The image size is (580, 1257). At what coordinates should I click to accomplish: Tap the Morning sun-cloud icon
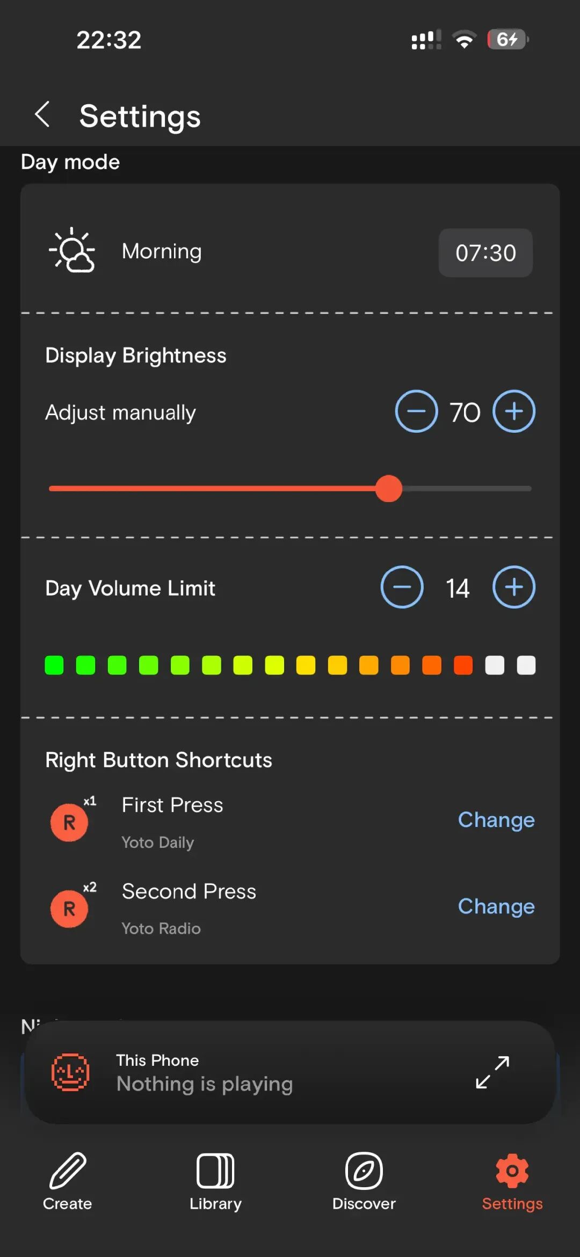[x=73, y=251]
